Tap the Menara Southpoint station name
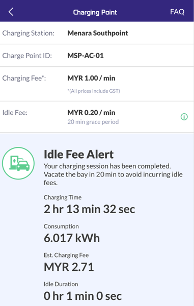The width and height of the screenshot is (194, 306). click(x=98, y=33)
